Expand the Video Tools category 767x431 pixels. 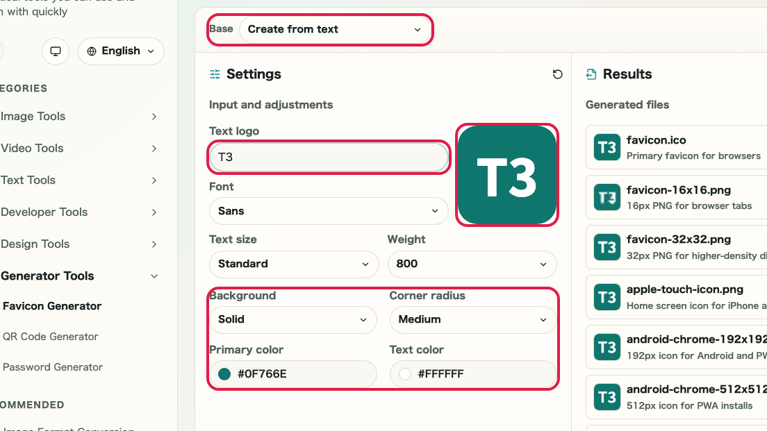79,148
